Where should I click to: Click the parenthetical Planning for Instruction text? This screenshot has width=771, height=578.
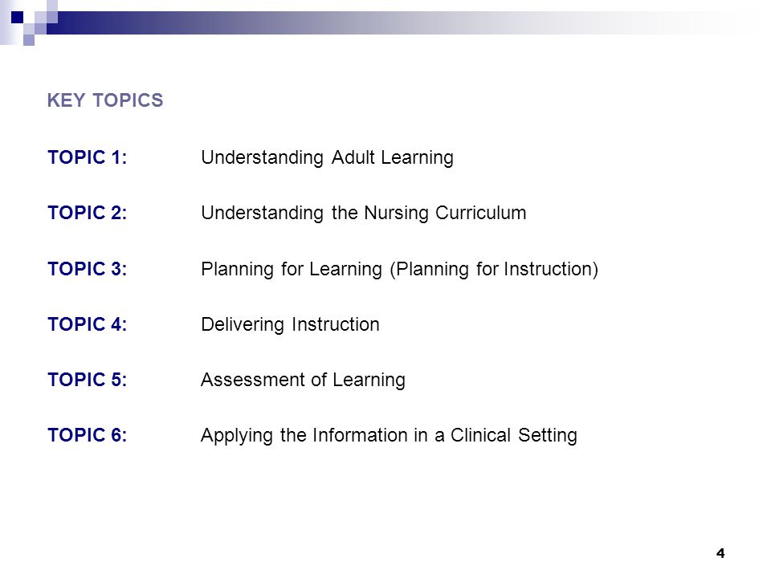(494, 270)
